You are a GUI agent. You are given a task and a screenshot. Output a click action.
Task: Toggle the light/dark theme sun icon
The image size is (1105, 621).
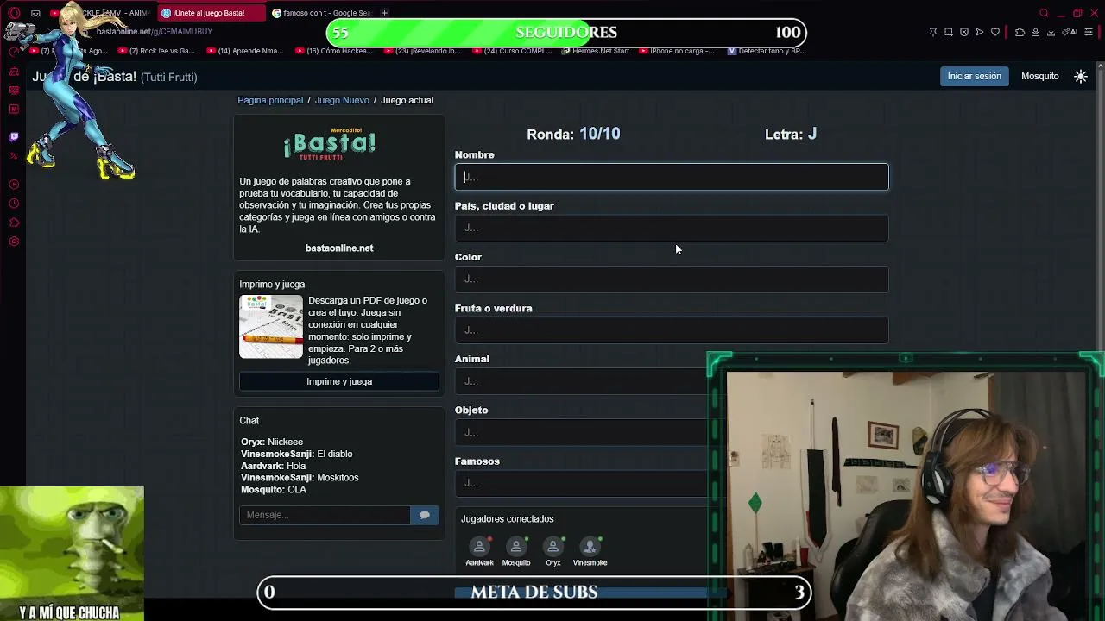coord(1081,77)
